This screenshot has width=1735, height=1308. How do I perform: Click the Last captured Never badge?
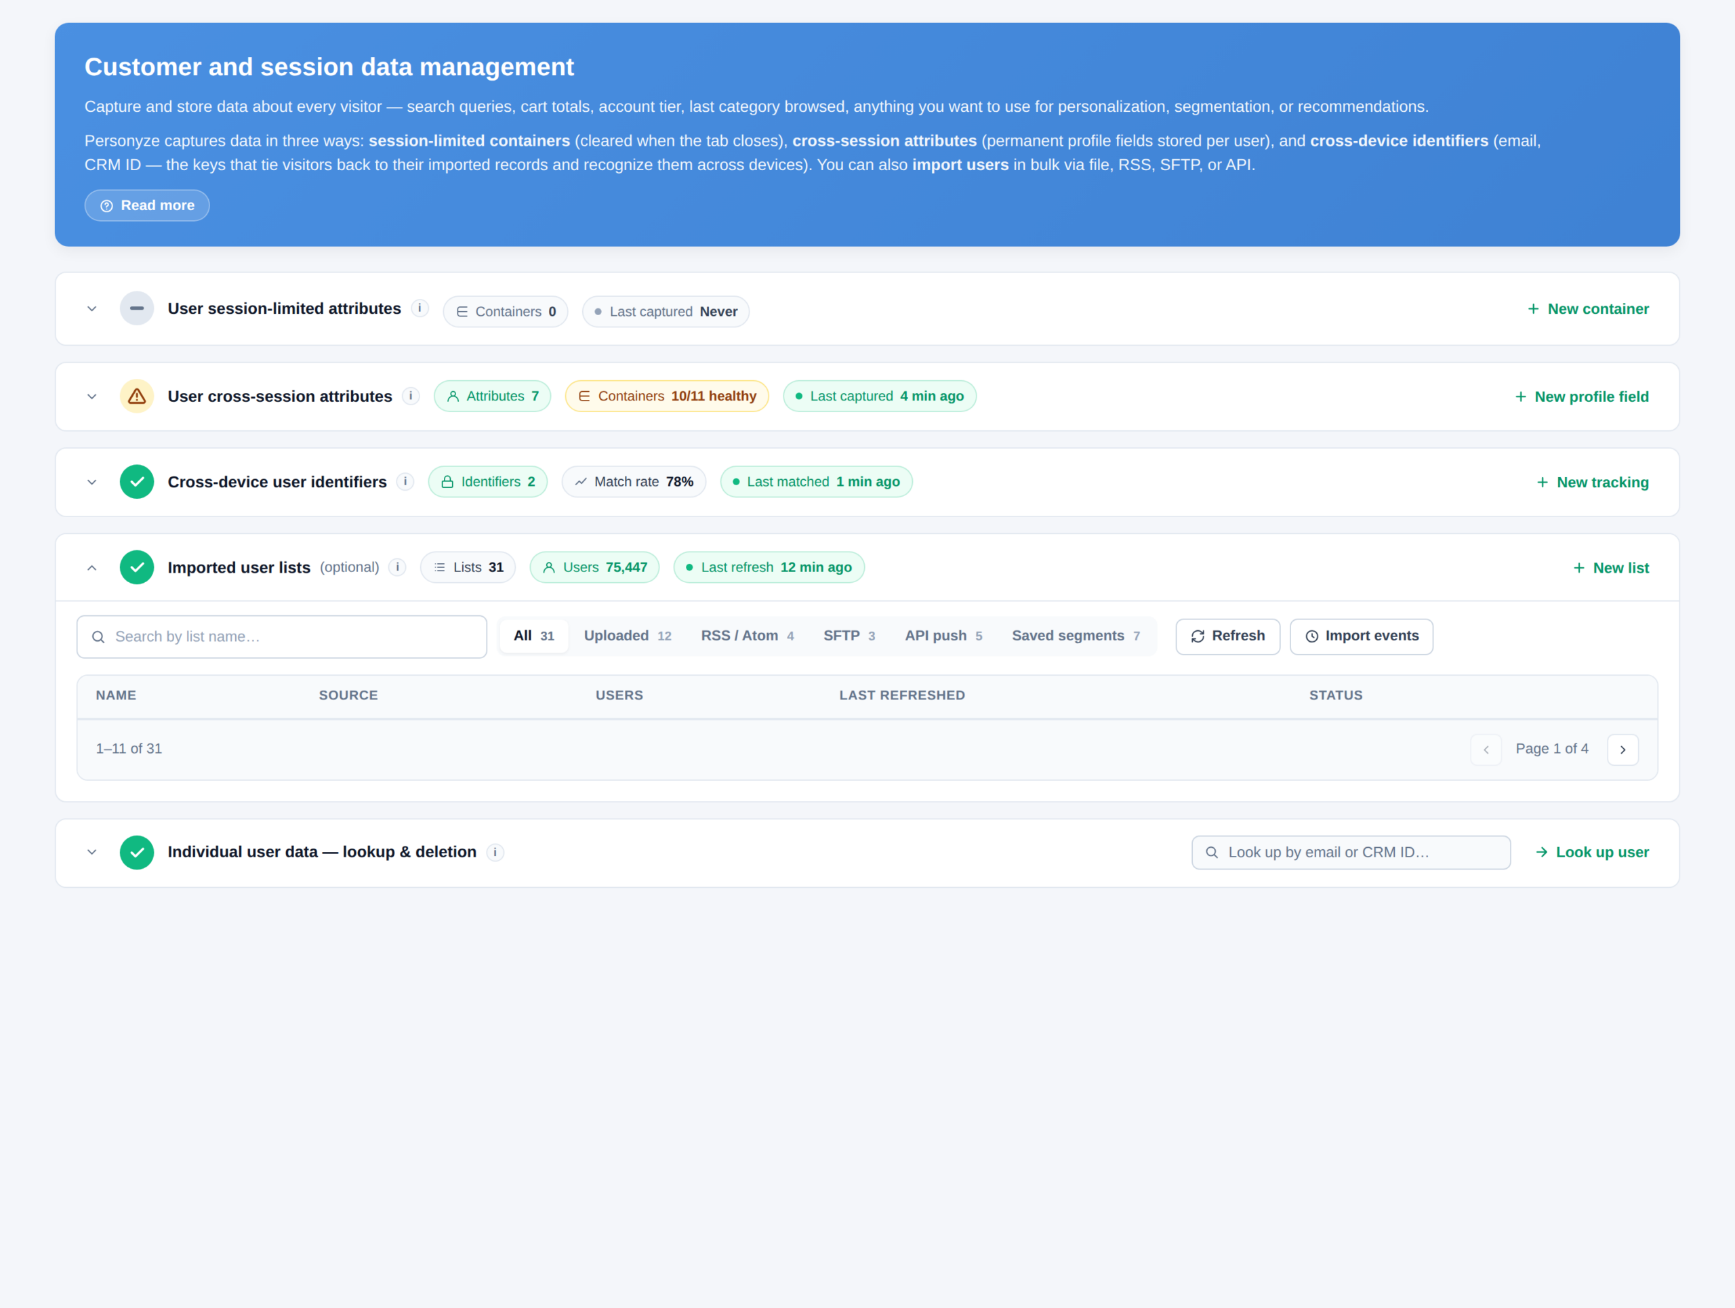click(665, 311)
